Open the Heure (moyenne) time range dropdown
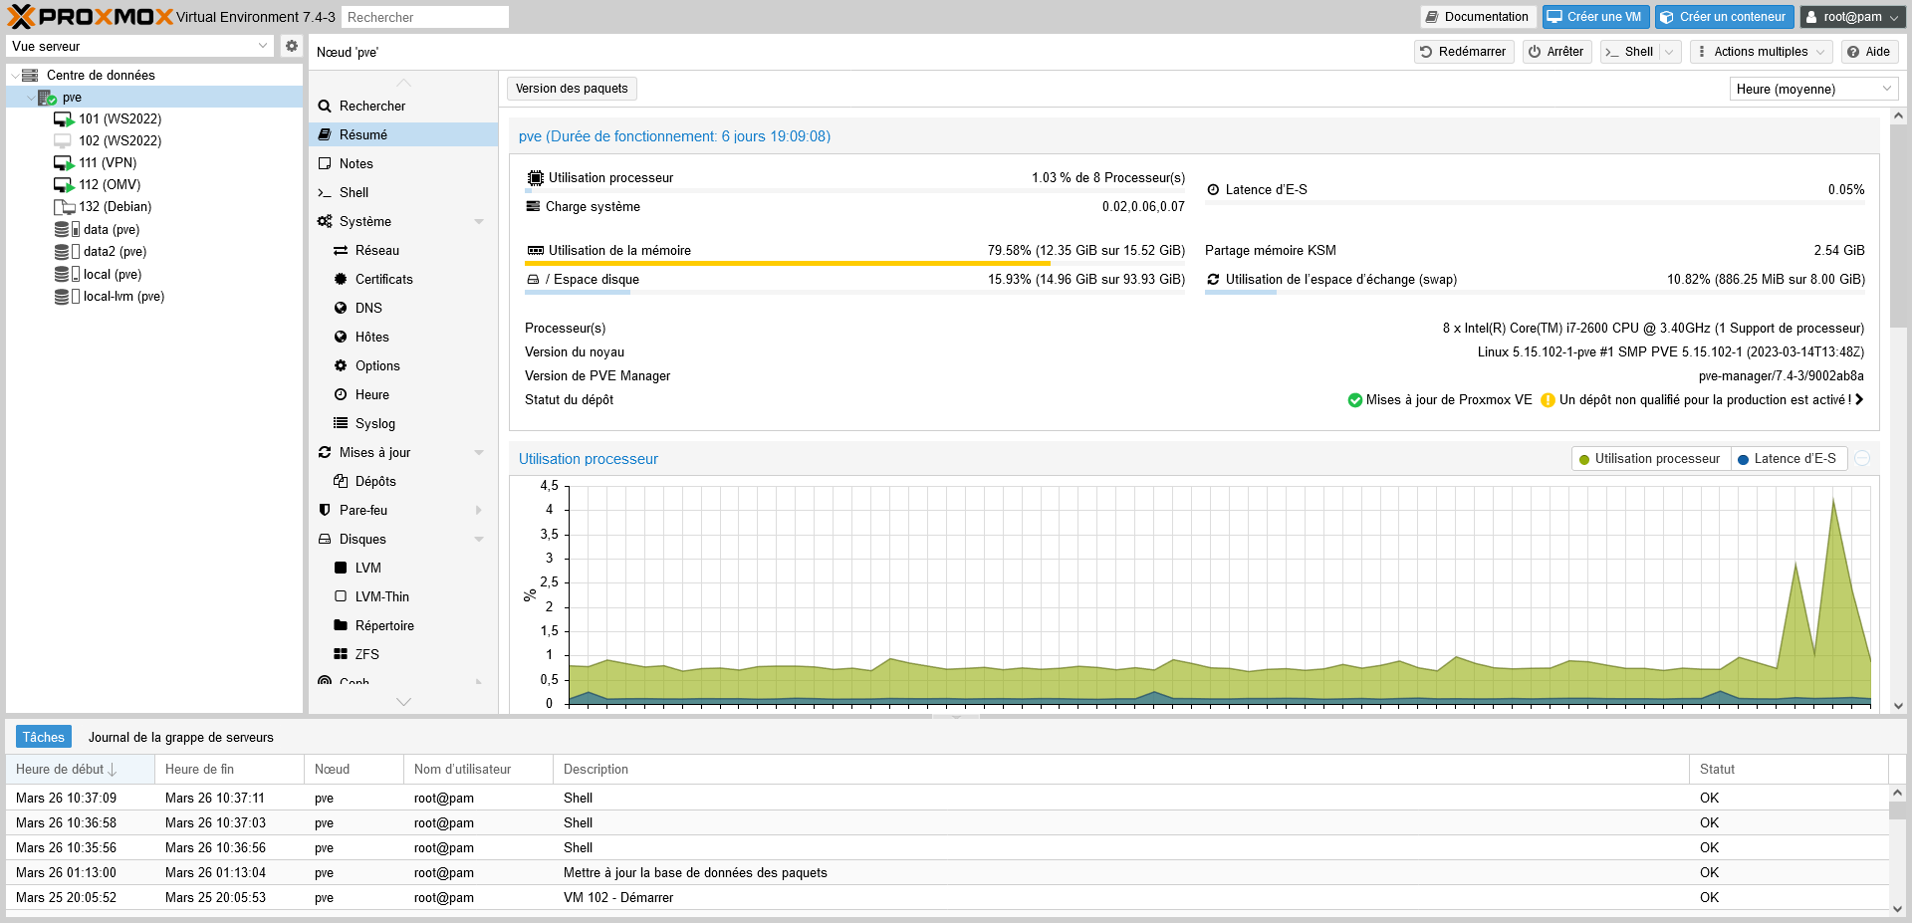The image size is (1912, 923). click(x=1812, y=90)
